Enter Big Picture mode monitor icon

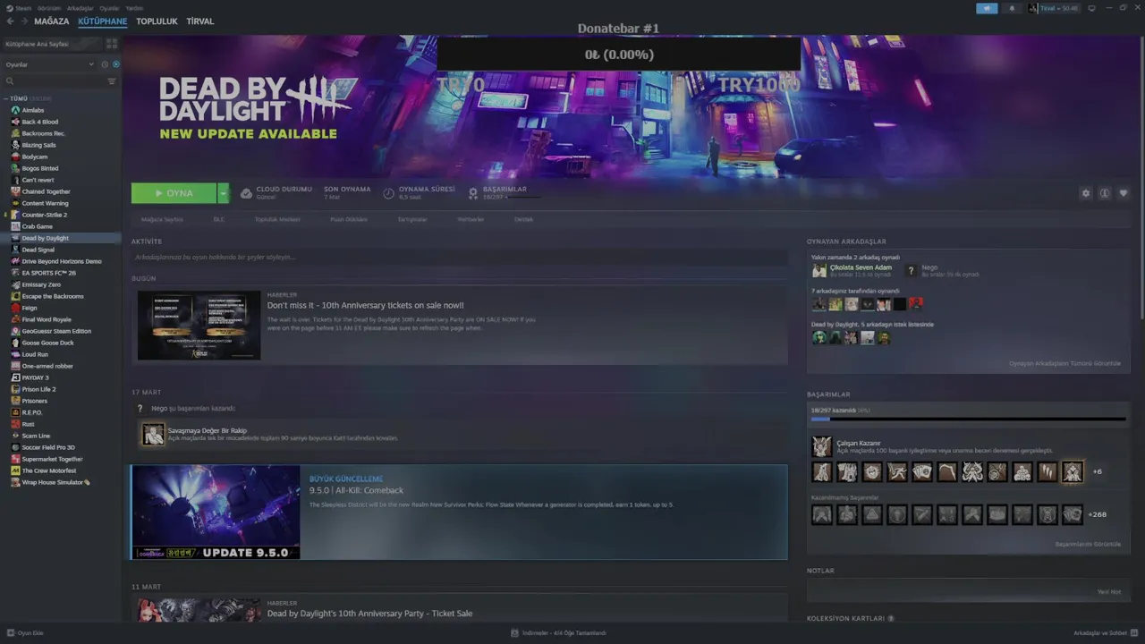click(1091, 8)
